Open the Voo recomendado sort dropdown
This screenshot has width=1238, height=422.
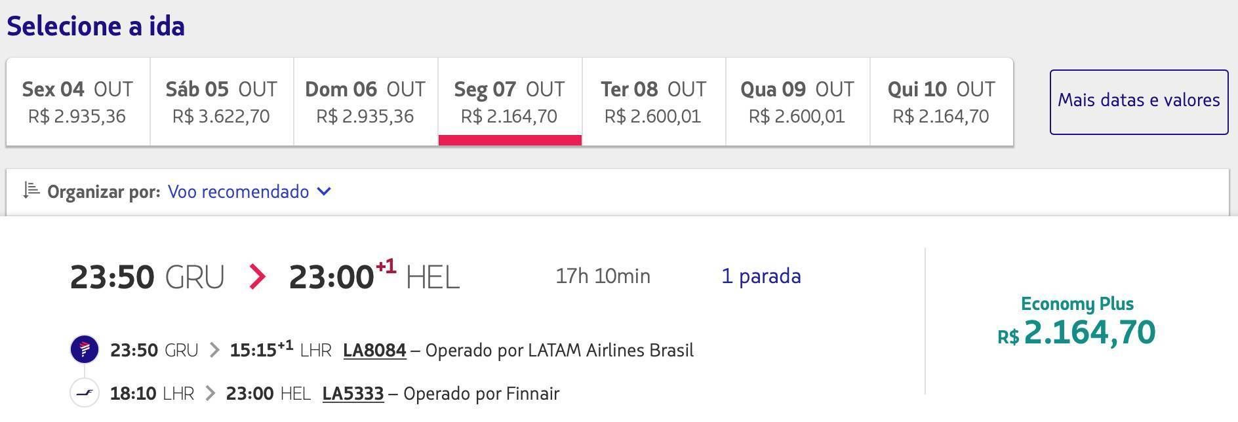(x=249, y=191)
